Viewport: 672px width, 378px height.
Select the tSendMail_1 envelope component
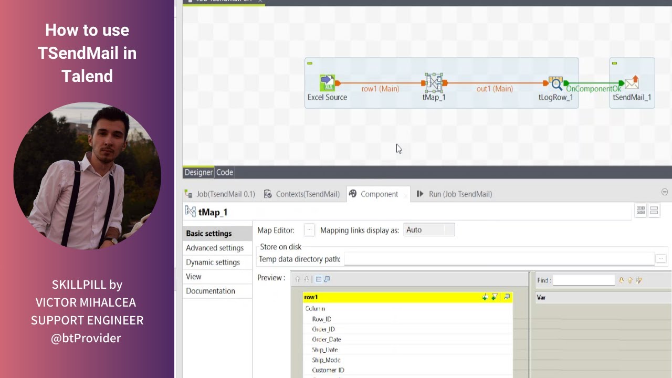pos(632,82)
